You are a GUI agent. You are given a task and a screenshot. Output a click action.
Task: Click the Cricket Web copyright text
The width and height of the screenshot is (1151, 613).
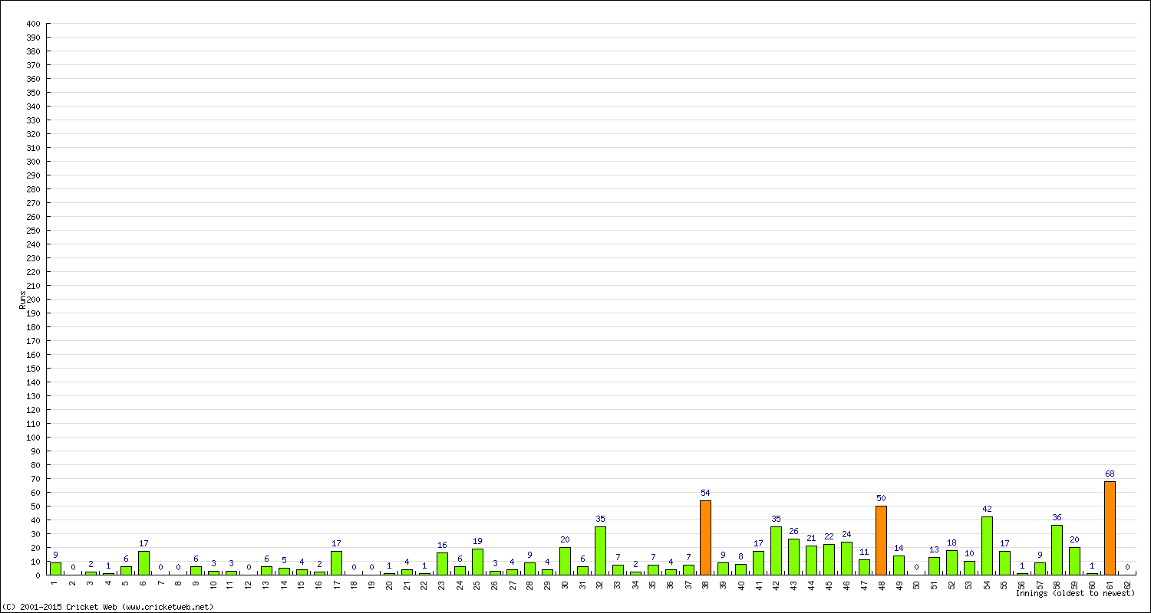(x=108, y=607)
